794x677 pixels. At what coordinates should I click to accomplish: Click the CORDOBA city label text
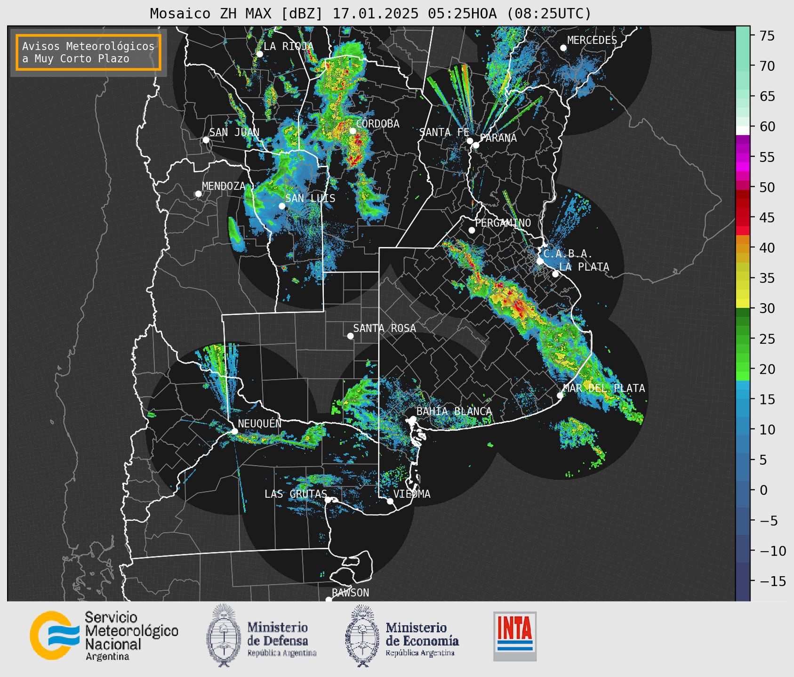pos(377,124)
